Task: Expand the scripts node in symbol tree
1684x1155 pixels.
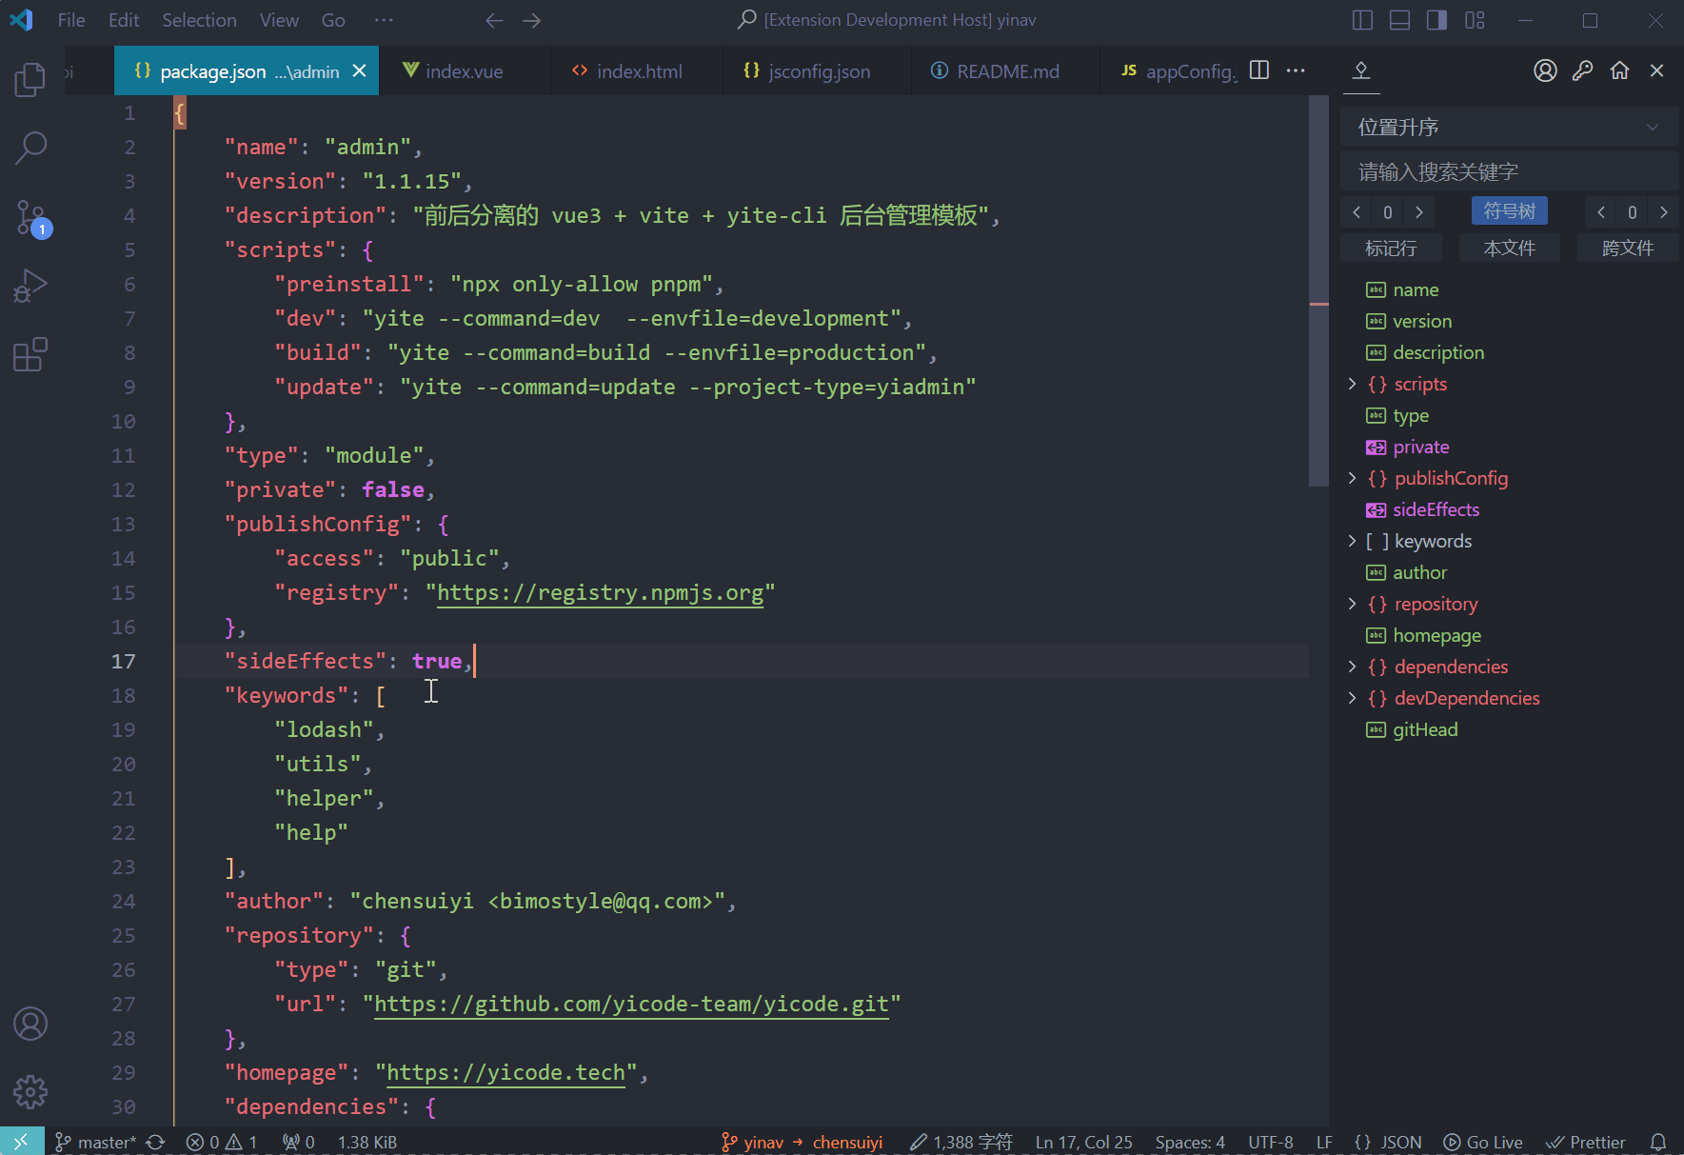Action: pos(1352,384)
